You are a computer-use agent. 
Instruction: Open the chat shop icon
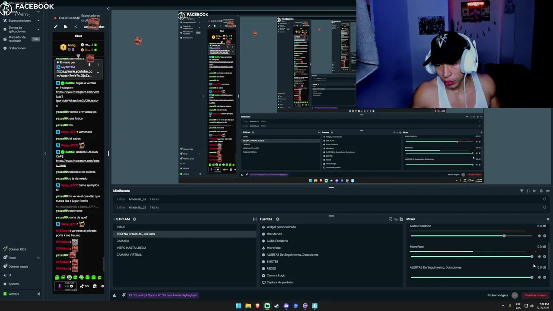point(95,286)
